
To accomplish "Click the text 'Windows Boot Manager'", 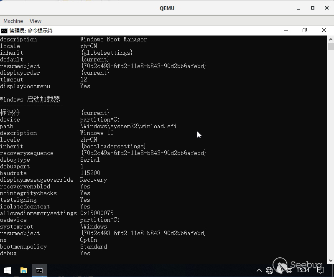I will pos(113,39).
